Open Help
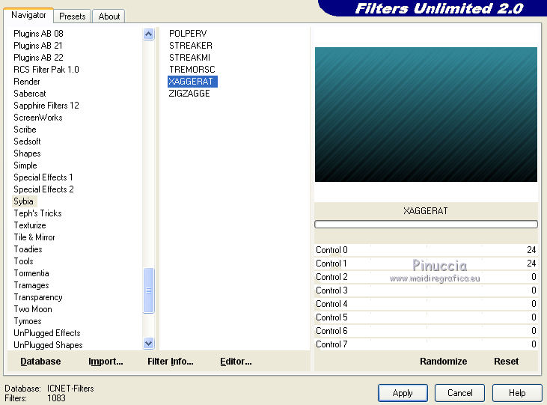The image size is (547, 405). pyautogui.click(x=517, y=393)
